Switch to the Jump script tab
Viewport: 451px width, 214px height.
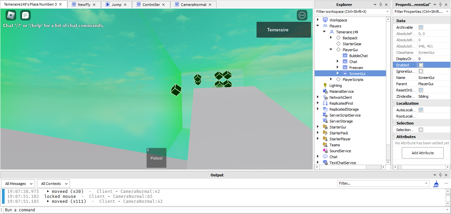point(116,5)
